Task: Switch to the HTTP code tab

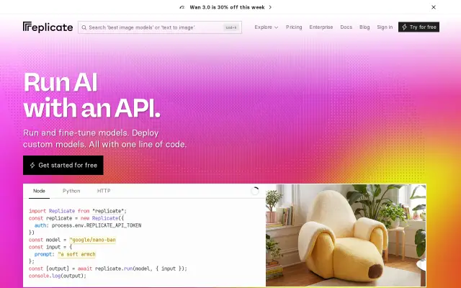Action: point(104,191)
